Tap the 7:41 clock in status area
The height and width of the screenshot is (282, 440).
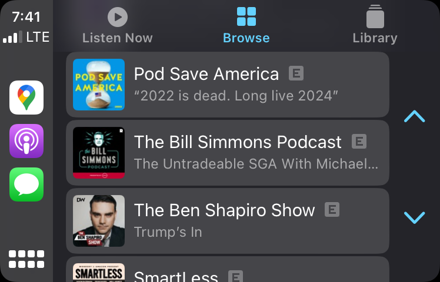click(x=26, y=17)
